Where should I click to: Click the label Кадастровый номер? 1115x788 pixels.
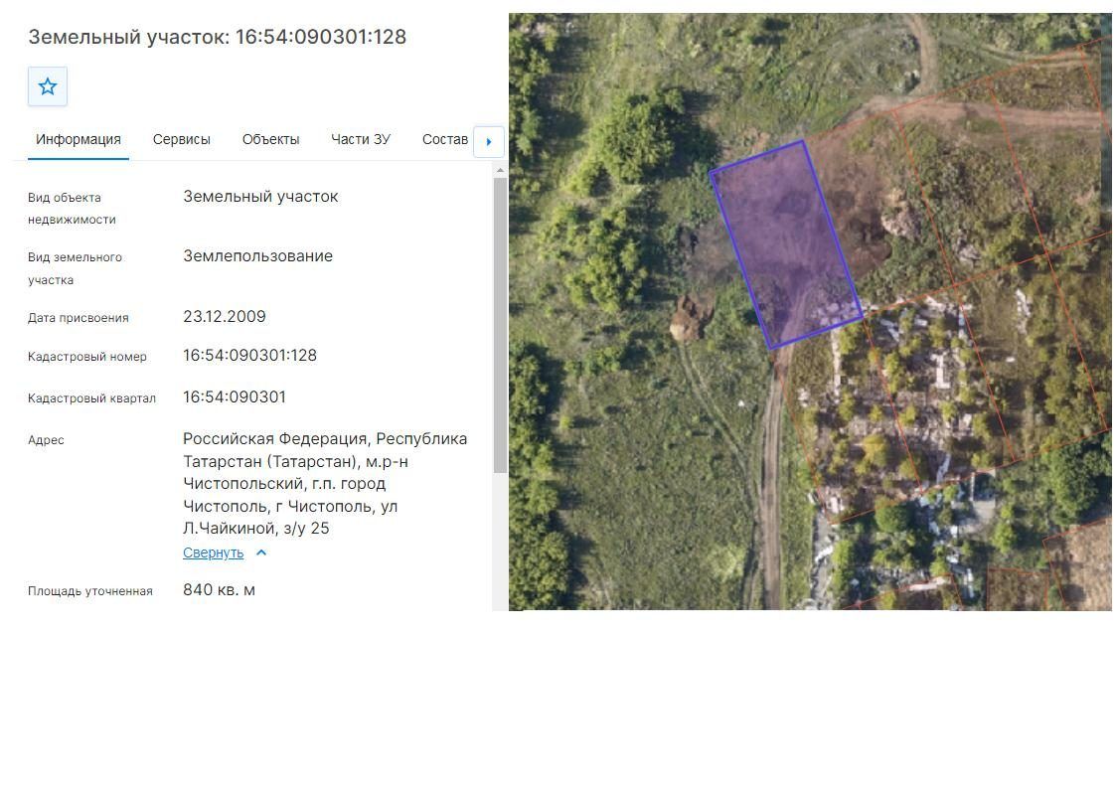pyautogui.click(x=87, y=357)
